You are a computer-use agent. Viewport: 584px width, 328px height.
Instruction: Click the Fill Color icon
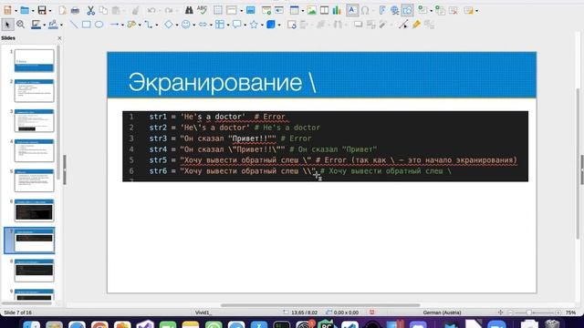[x=53, y=25]
